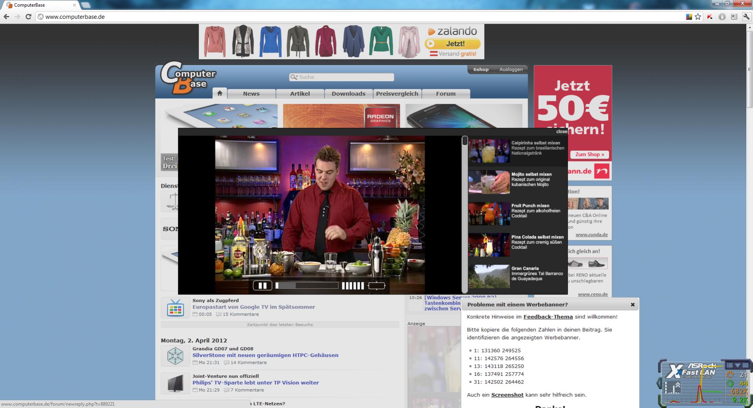753x408 pixels.
Task: Click the ComputerBase logo
Action: pos(188,78)
